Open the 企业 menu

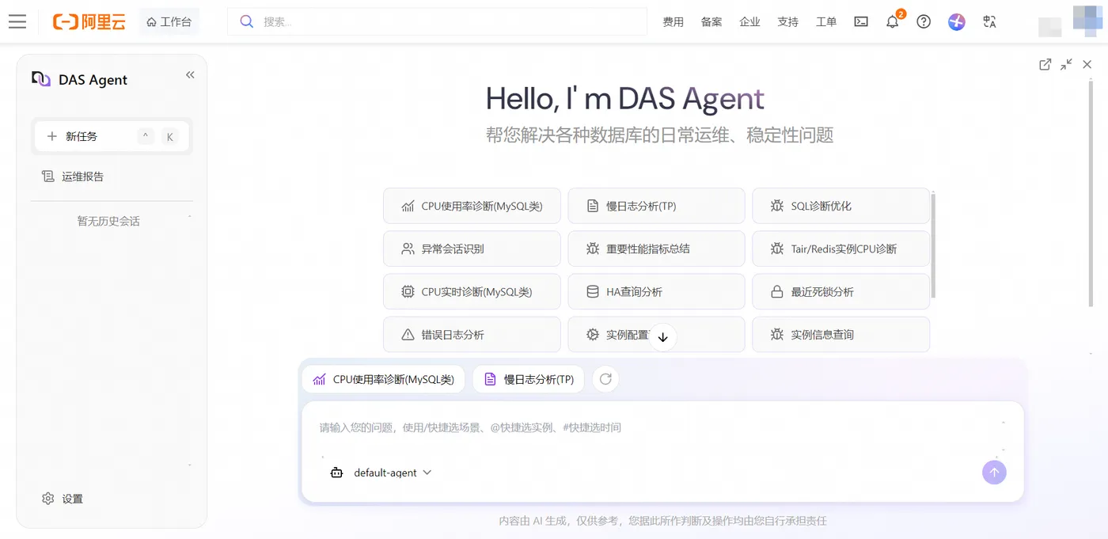tap(749, 21)
